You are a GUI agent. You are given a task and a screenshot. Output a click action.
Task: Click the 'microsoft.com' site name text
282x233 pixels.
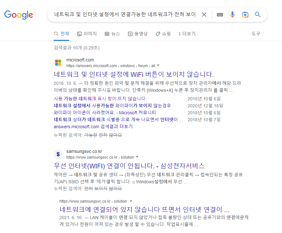pos(80,60)
